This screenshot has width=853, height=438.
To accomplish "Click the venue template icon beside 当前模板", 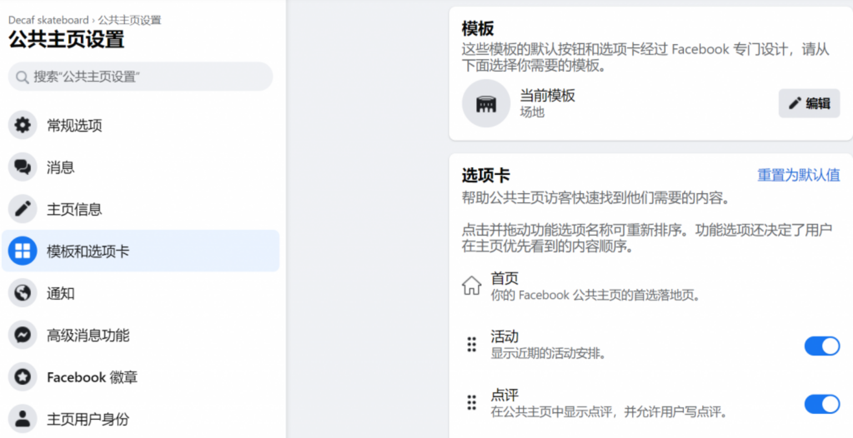I will [x=486, y=103].
